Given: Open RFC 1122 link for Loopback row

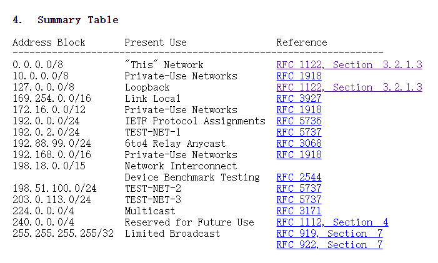Looking at the screenshot, I should point(349,87).
